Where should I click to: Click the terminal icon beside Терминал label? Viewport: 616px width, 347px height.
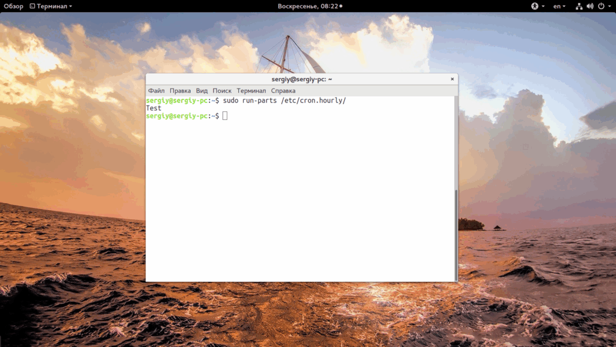(x=32, y=6)
